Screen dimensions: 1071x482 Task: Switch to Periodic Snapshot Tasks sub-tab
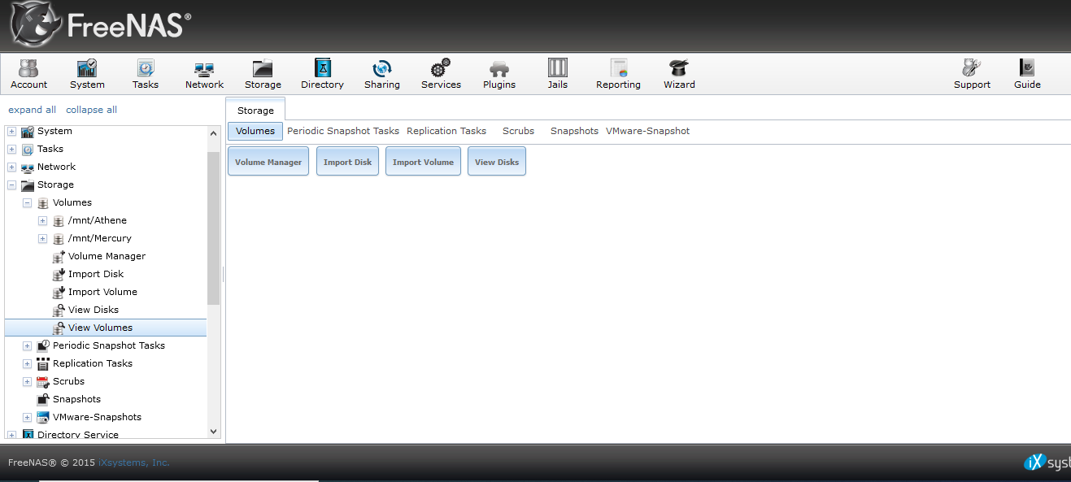[x=343, y=131]
